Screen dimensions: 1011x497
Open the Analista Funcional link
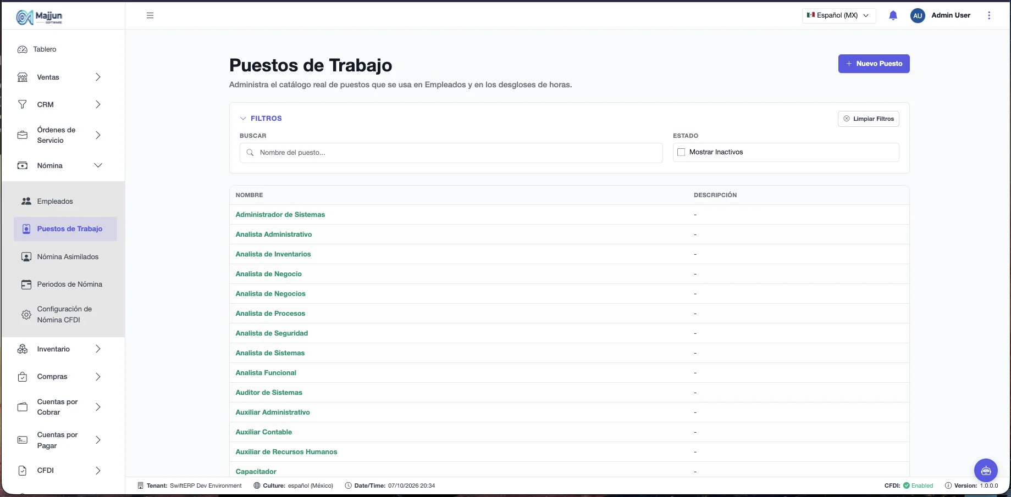click(266, 373)
